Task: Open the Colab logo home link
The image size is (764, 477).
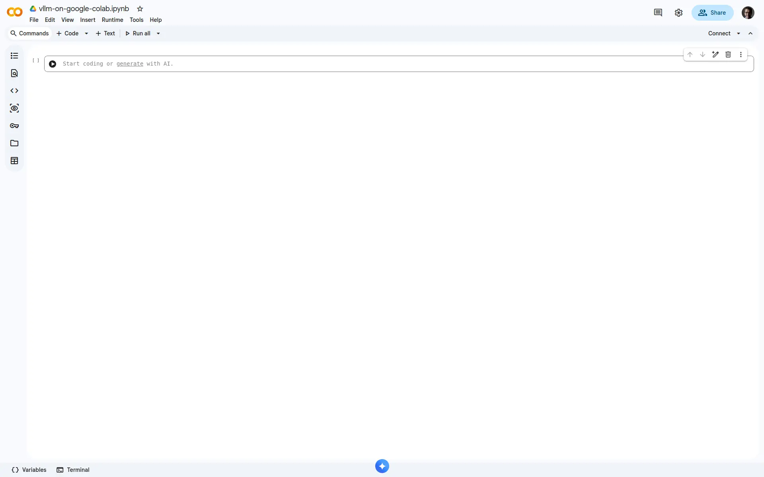Action: 15,12
